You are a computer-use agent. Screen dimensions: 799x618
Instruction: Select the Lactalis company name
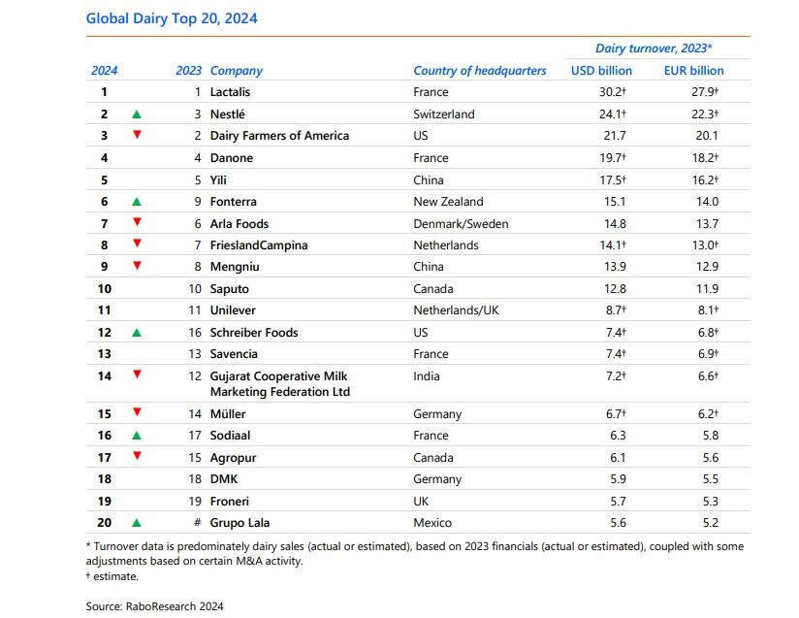(230, 92)
